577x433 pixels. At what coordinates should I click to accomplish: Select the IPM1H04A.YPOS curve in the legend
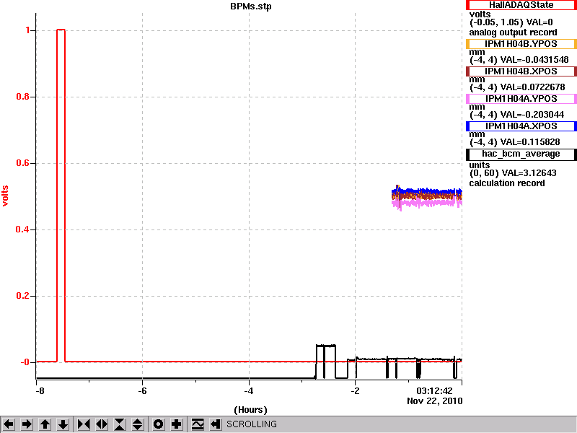(x=521, y=99)
